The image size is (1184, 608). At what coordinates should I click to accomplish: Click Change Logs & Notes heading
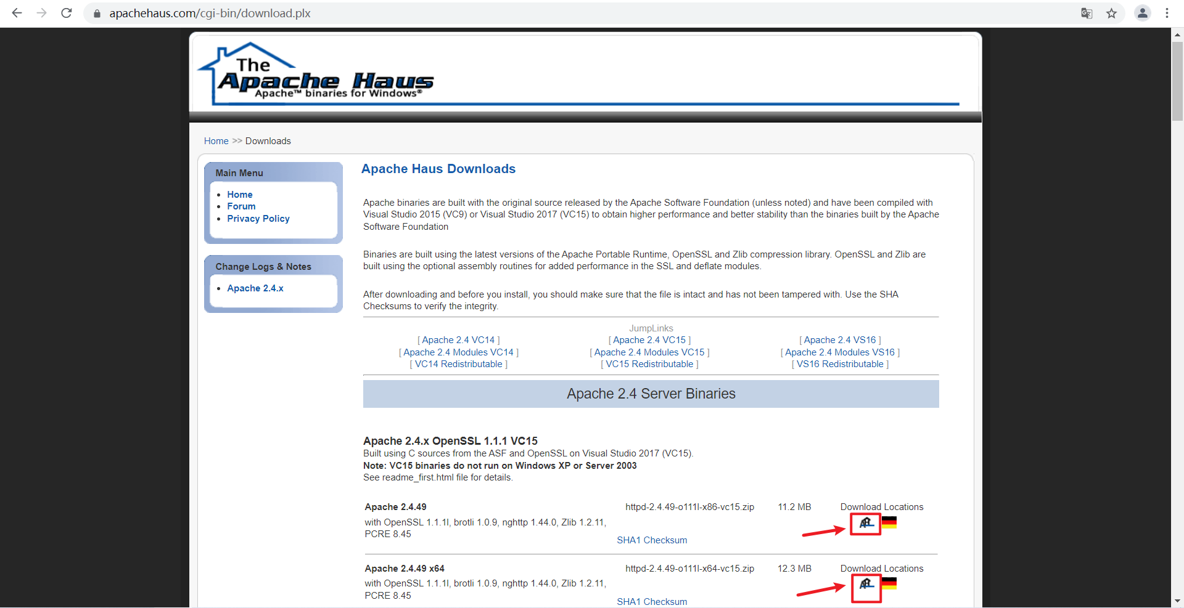click(263, 267)
